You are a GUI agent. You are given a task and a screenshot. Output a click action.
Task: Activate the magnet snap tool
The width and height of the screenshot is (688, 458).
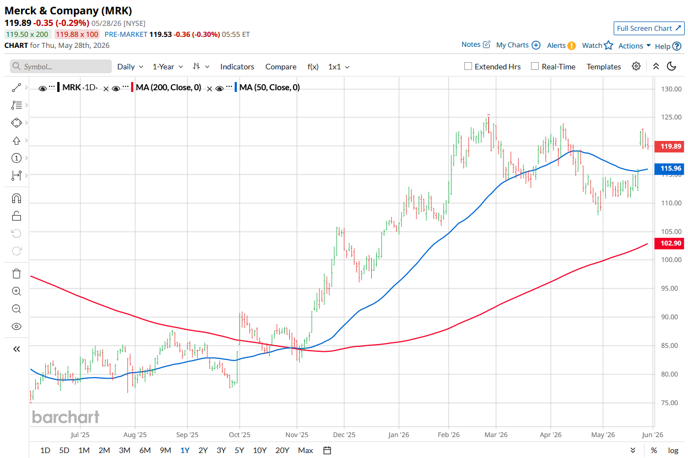click(x=17, y=198)
